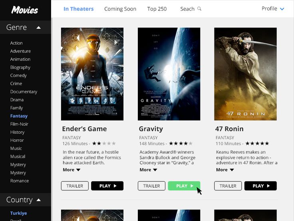This screenshot has height=221, width=294.
Task: Open the 47 Ronin poster
Action: click(245, 74)
